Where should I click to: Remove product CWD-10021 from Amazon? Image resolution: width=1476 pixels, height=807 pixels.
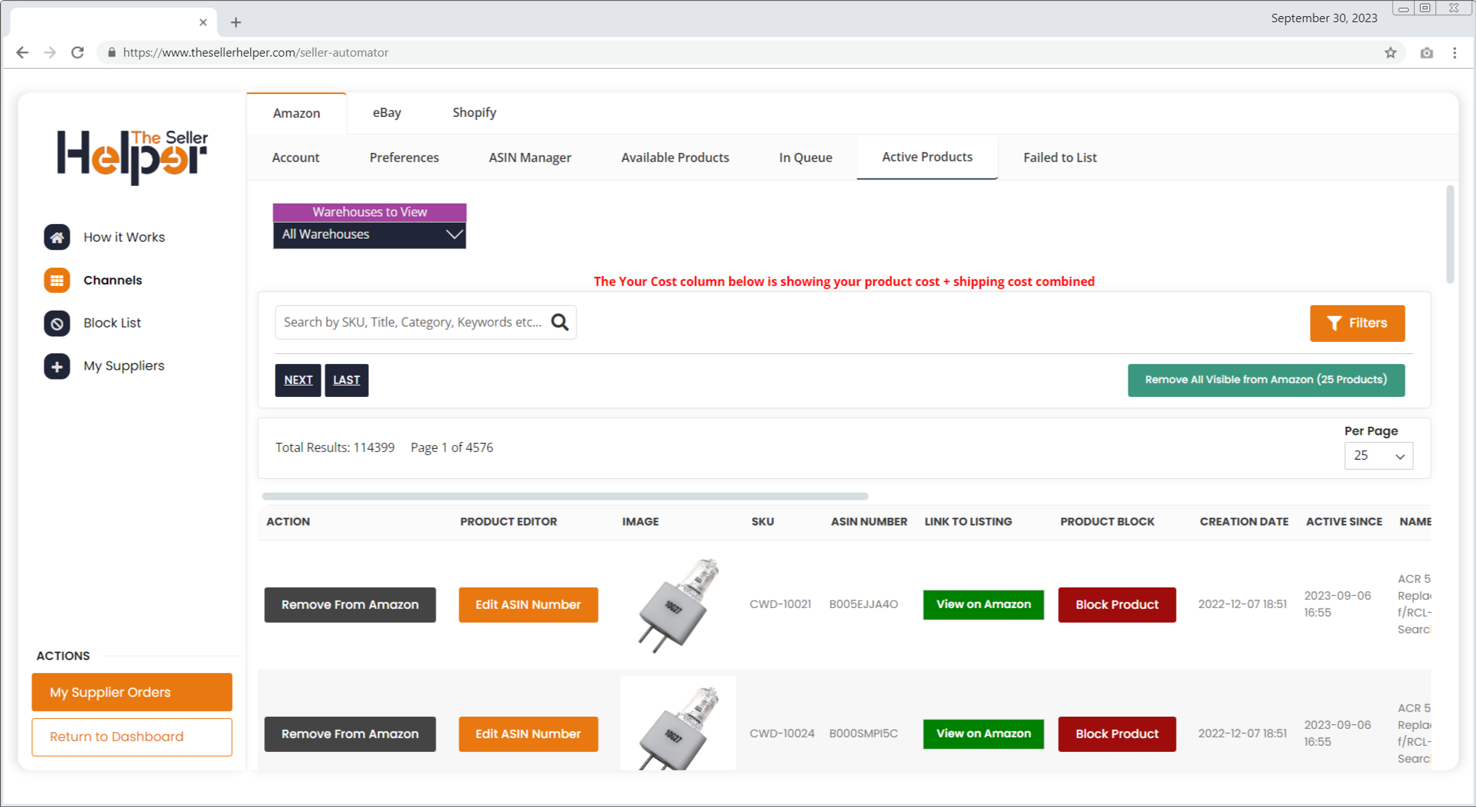[350, 604]
